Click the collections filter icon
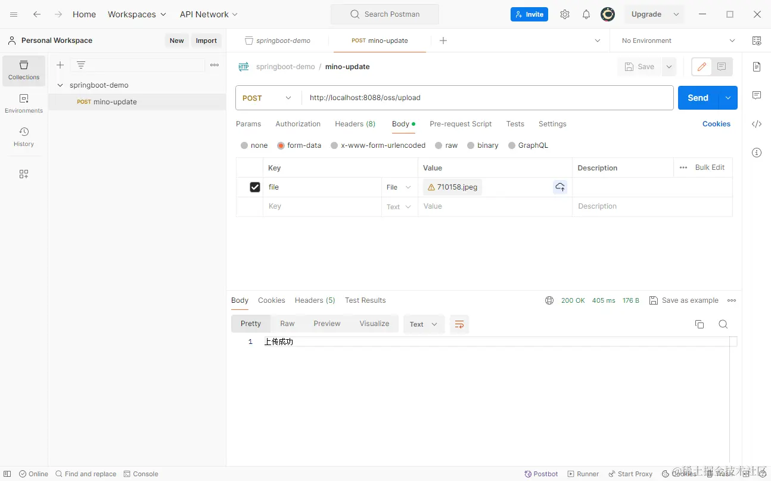The image size is (771, 481). tap(81, 65)
